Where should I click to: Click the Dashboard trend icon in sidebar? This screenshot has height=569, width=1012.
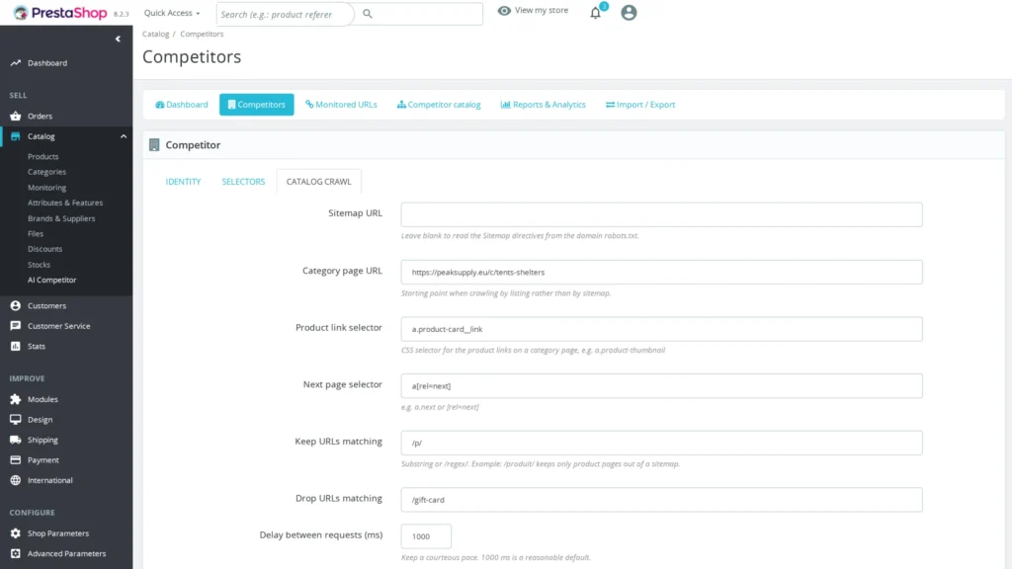(16, 63)
